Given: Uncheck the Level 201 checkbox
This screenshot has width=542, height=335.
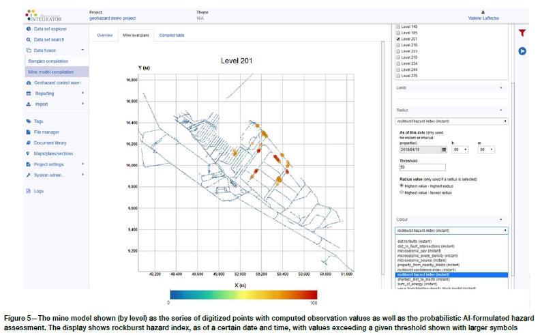Looking at the screenshot, I should click(x=398, y=40).
